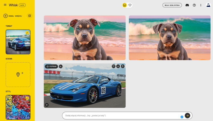Switch to the favorites heart tab
The height and width of the screenshot is (121, 213).
pos(130,5)
